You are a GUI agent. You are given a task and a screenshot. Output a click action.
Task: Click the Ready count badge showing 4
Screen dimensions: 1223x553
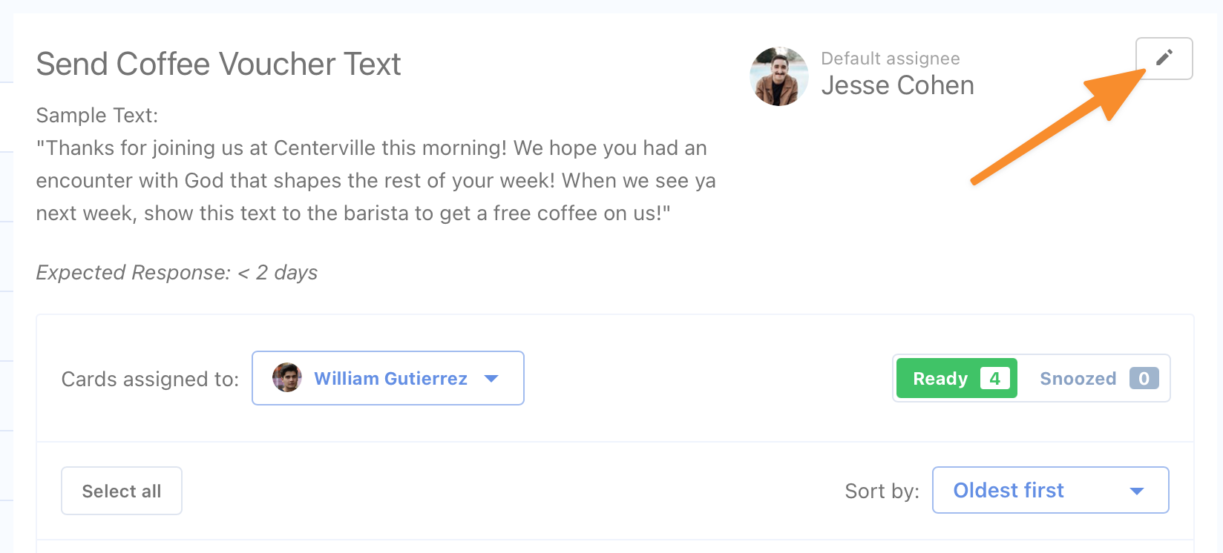[x=995, y=378]
